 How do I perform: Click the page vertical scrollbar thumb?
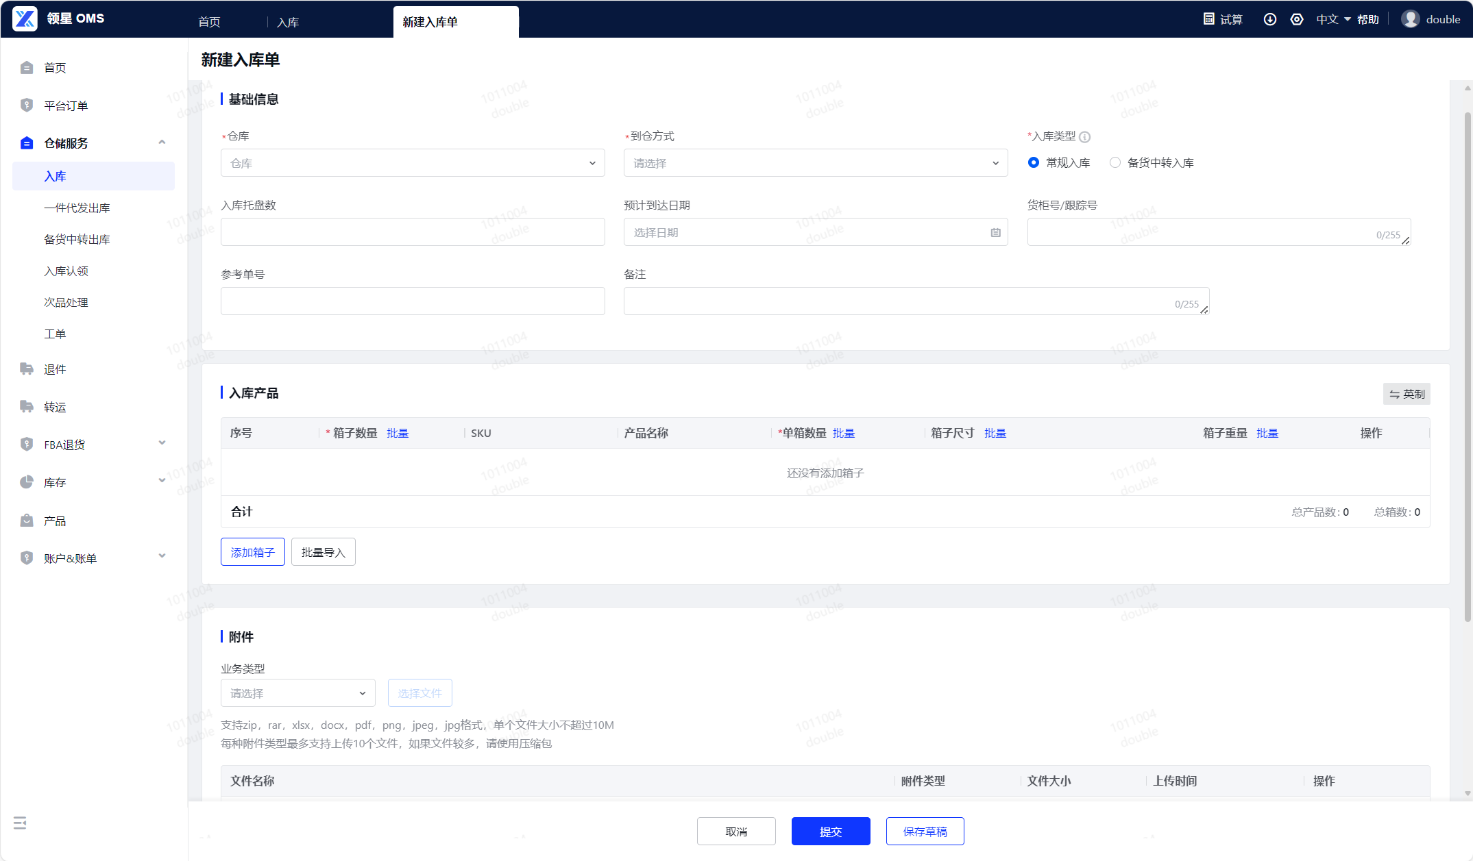point(1468,366)
